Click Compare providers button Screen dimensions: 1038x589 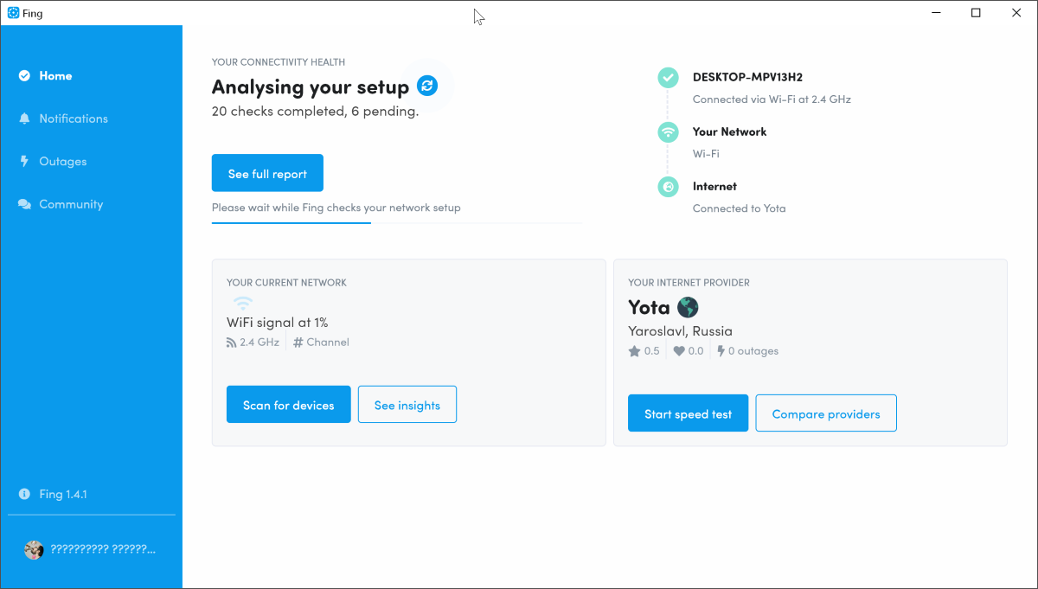[x=826, y=413]
